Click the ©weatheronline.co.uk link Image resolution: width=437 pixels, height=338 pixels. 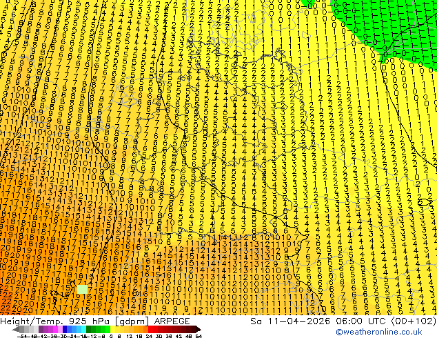click(378, 332)
